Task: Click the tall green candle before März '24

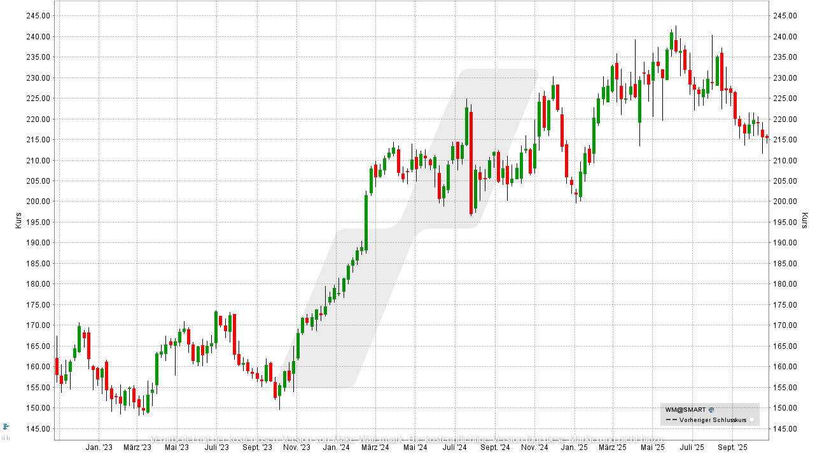Action: tap(366, 221)
